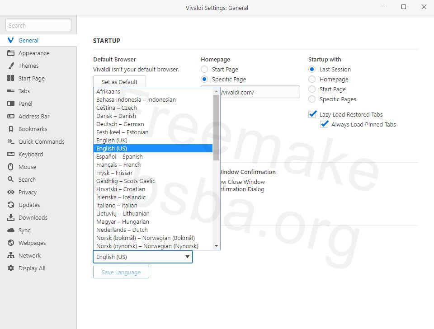Click the language list scroll up arrow
434x329 pixels.
(x=216, y=91)
